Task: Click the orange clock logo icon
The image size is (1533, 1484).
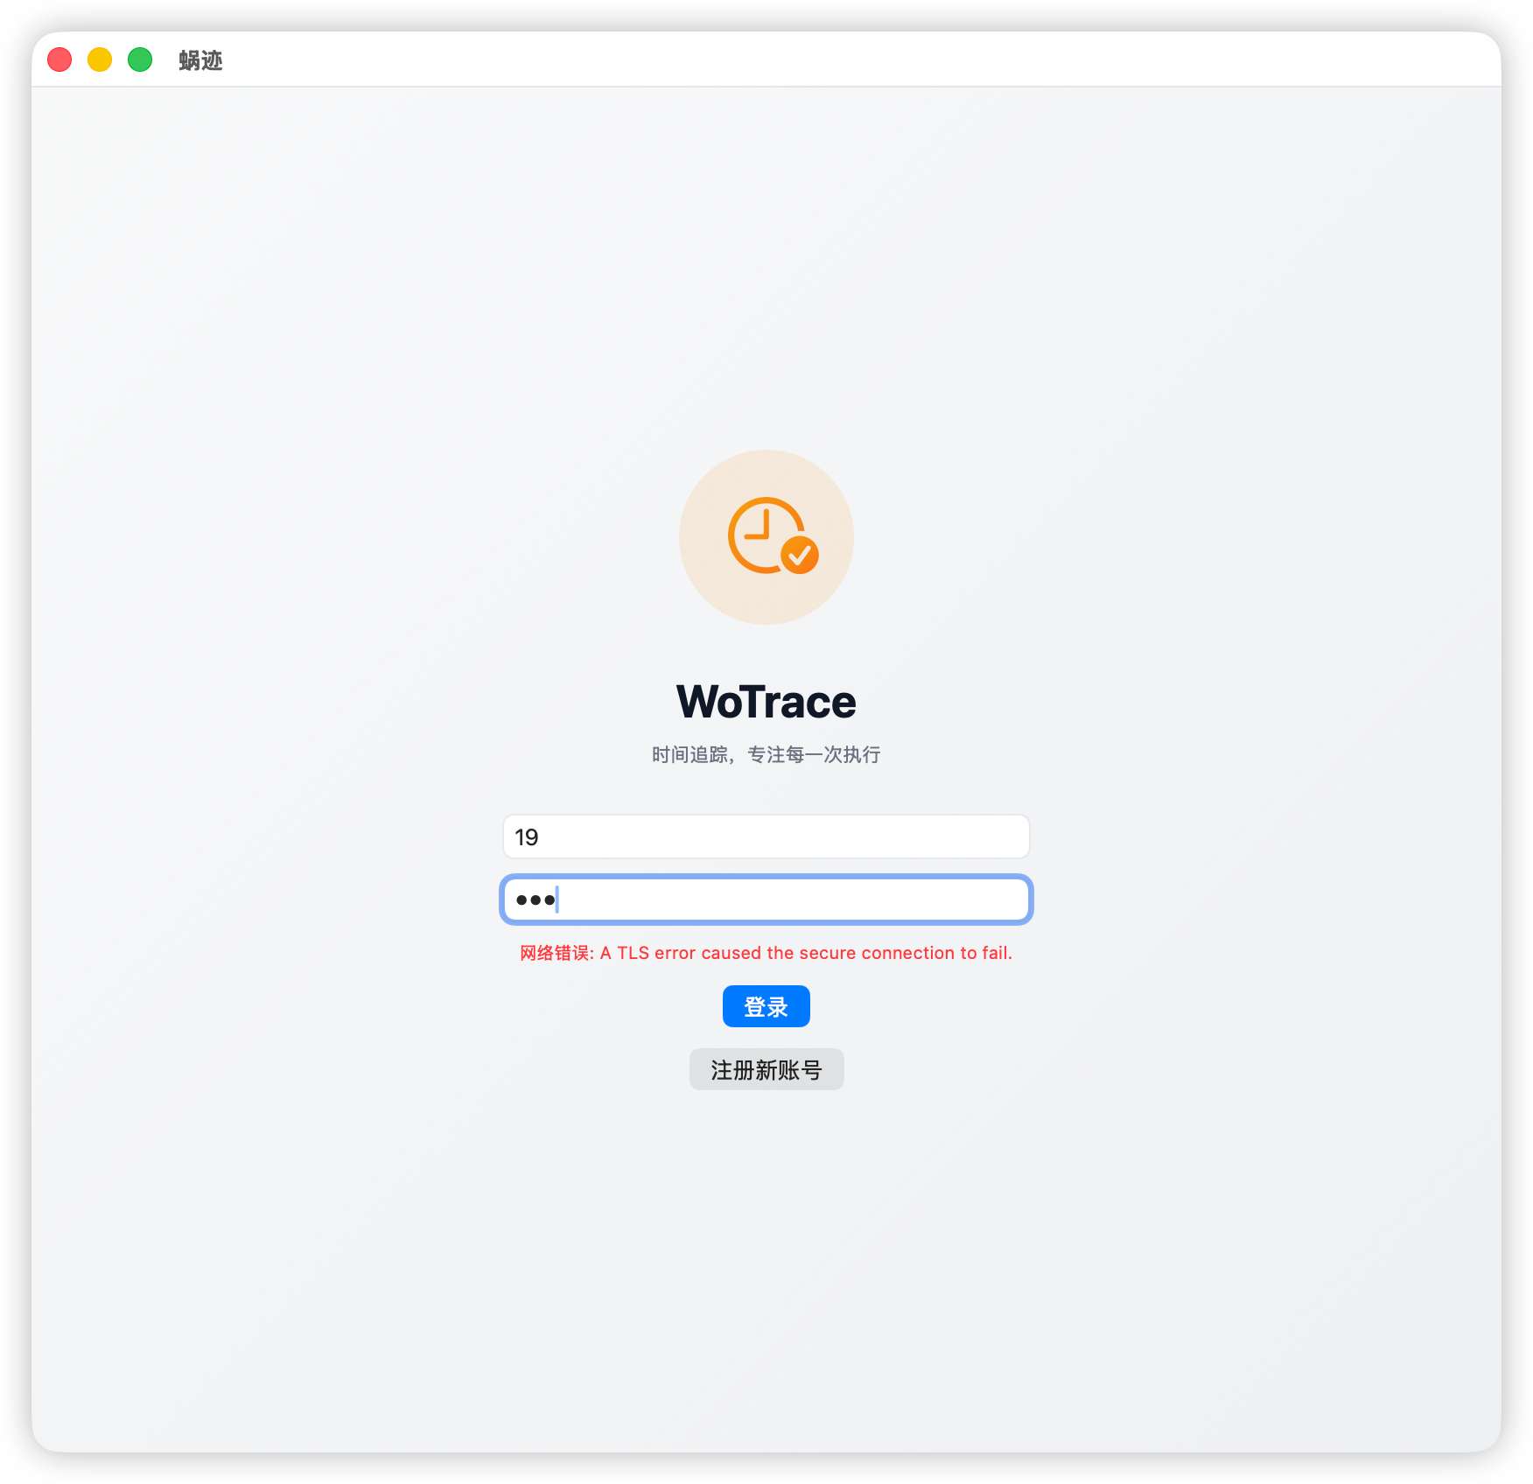Action: (x=773, y=535)
